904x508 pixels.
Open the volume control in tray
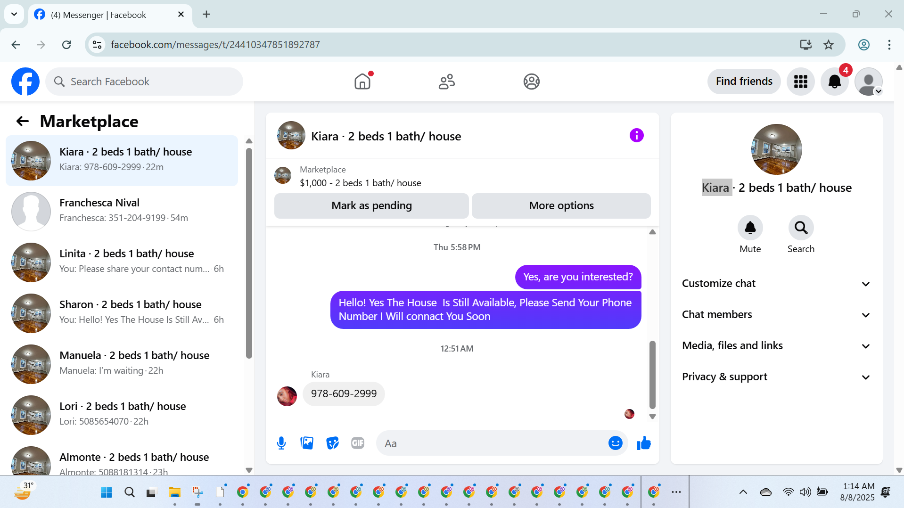tap(805, 492)
